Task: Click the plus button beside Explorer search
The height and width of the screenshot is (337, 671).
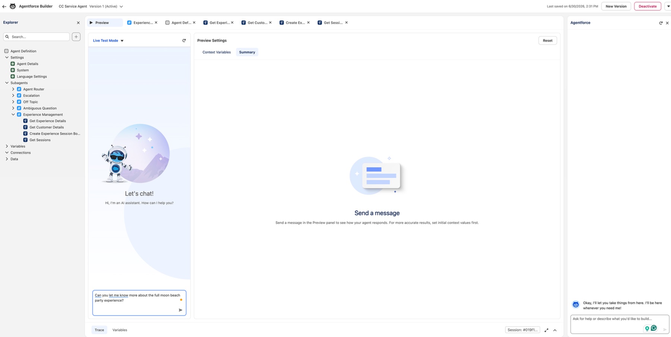Action: (76, 37)
